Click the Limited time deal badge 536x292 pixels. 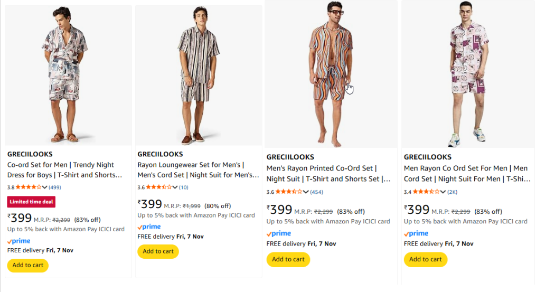click(x=31, y=202)
